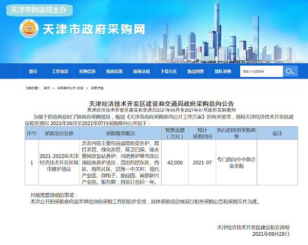Click the 天津市政府采购网 site title
The height and width of the screenshot is (245, 308).
(94, 29)
